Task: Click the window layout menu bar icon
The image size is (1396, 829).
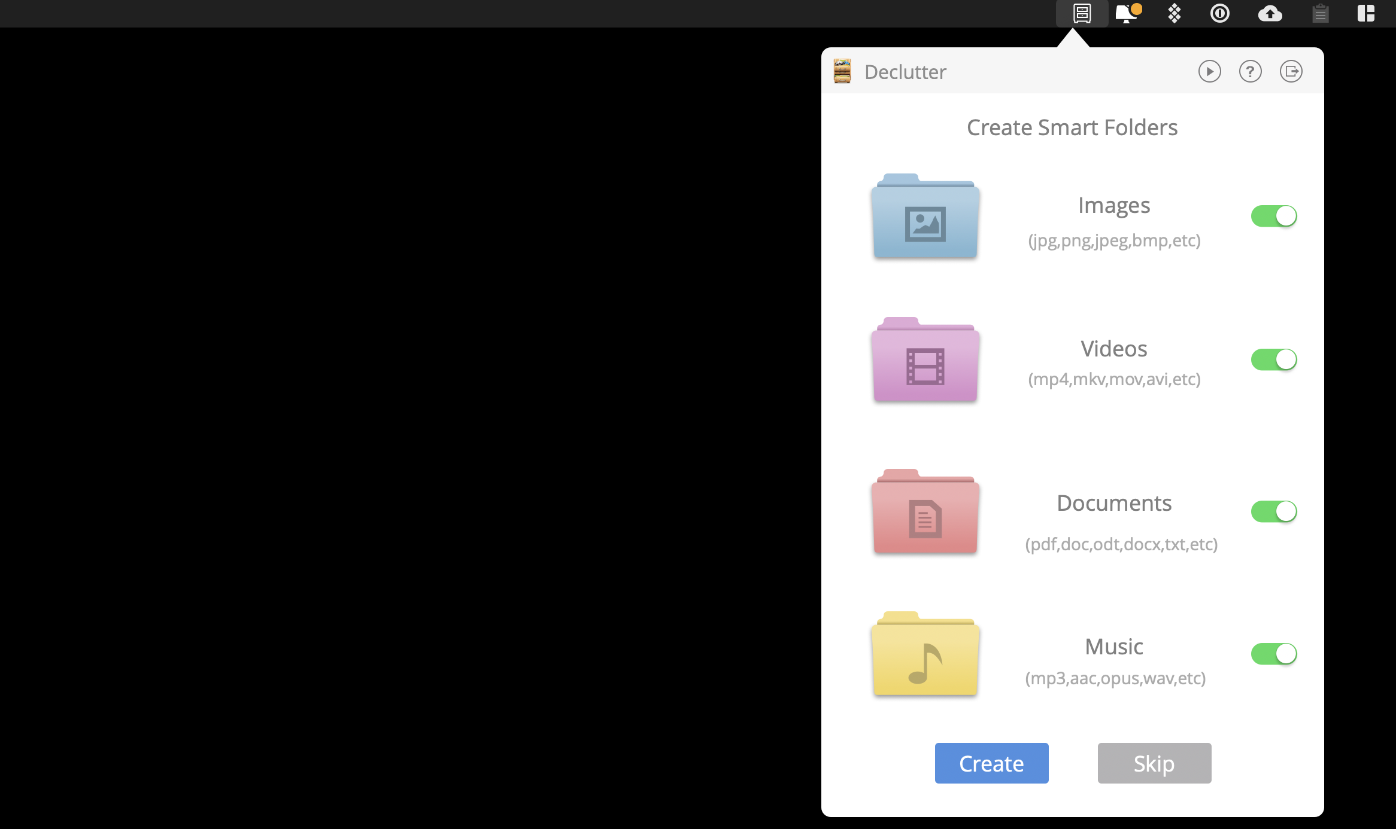Action: (x=1366, y=13)
